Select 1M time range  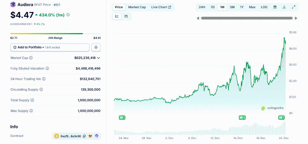(x=222, y=7)
